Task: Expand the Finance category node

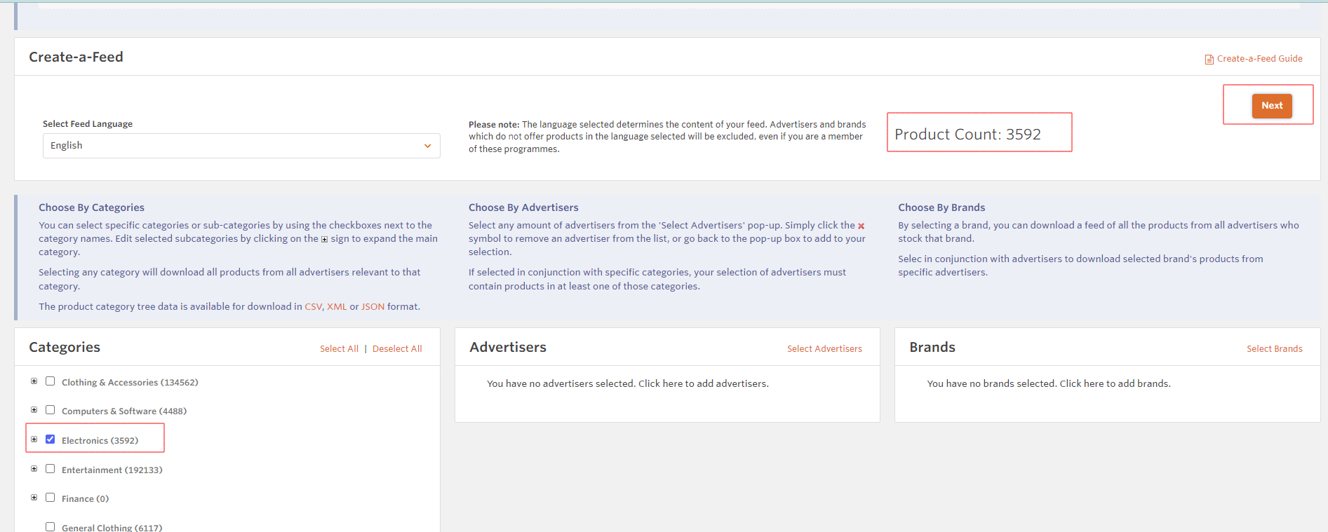Action: pos(34,498)
